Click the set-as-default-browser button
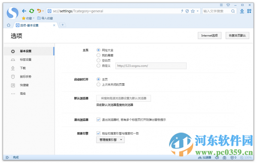 (124, 98)
